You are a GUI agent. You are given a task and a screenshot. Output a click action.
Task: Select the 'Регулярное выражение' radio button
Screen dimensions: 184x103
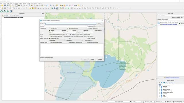[x=86, y=28]
